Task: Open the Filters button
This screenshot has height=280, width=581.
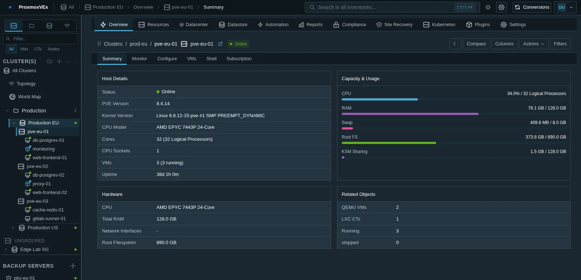Action: [x=560, y=44]
